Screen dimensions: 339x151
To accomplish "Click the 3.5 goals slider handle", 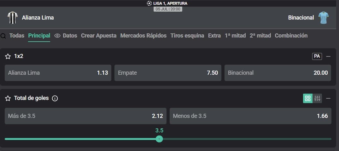I will (x=159, y=139).
